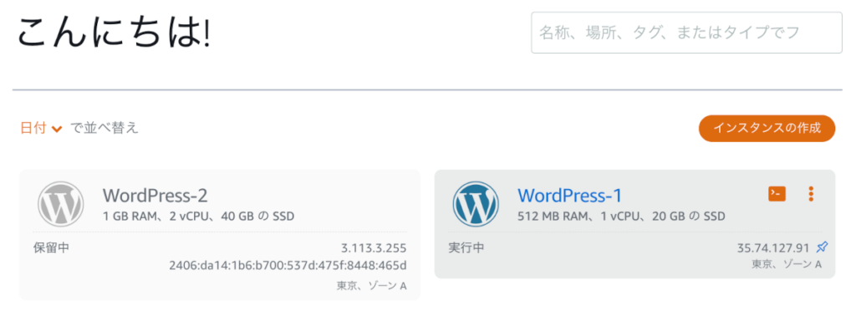Open the three-dot menu for WordPress-1
This screenshot has height=311, width=856.
tap(811, 193)
